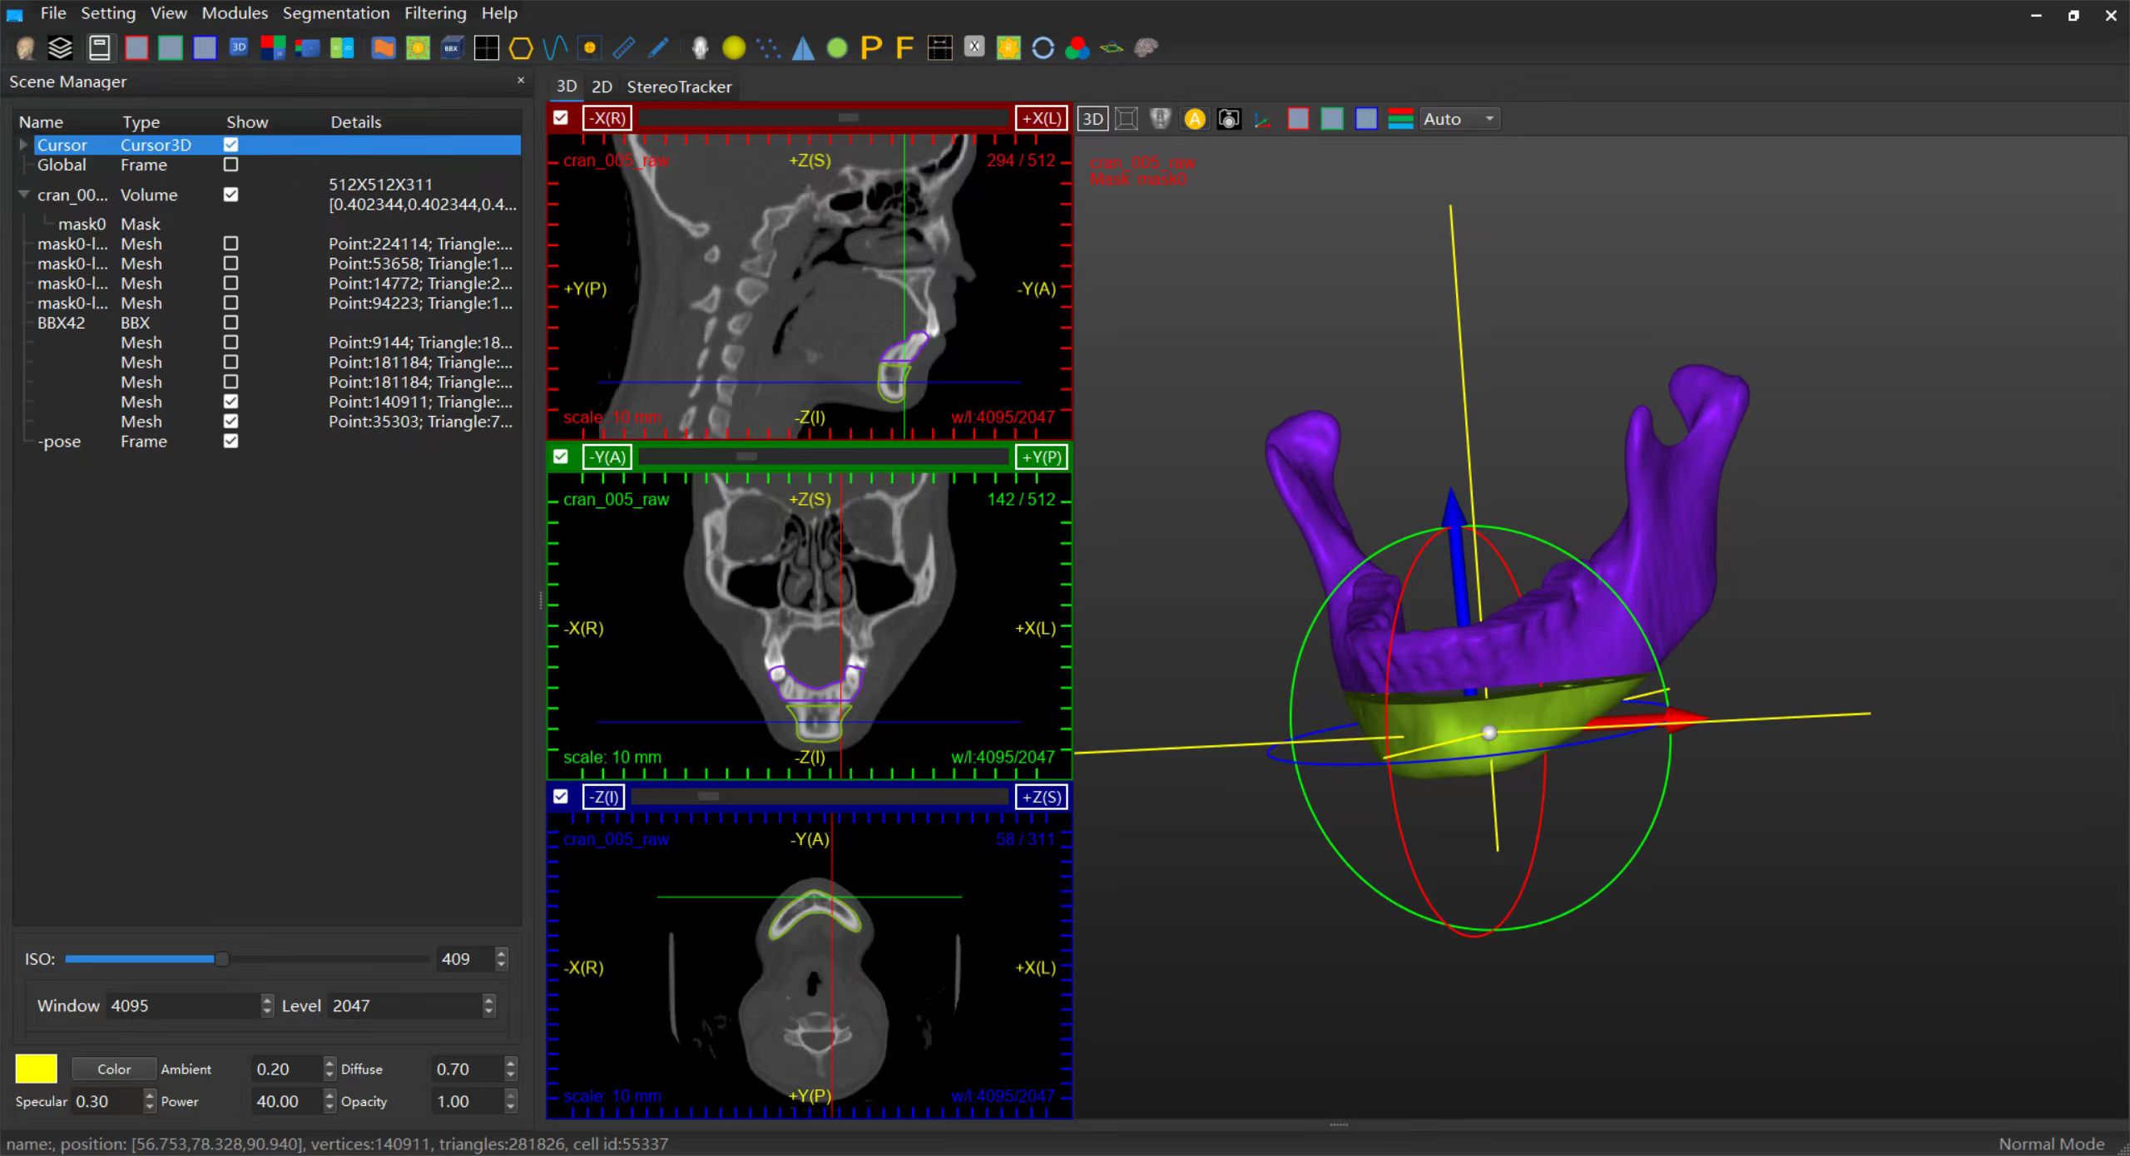Enable the Show box for the BBX42 row

(x=230, y=323)
